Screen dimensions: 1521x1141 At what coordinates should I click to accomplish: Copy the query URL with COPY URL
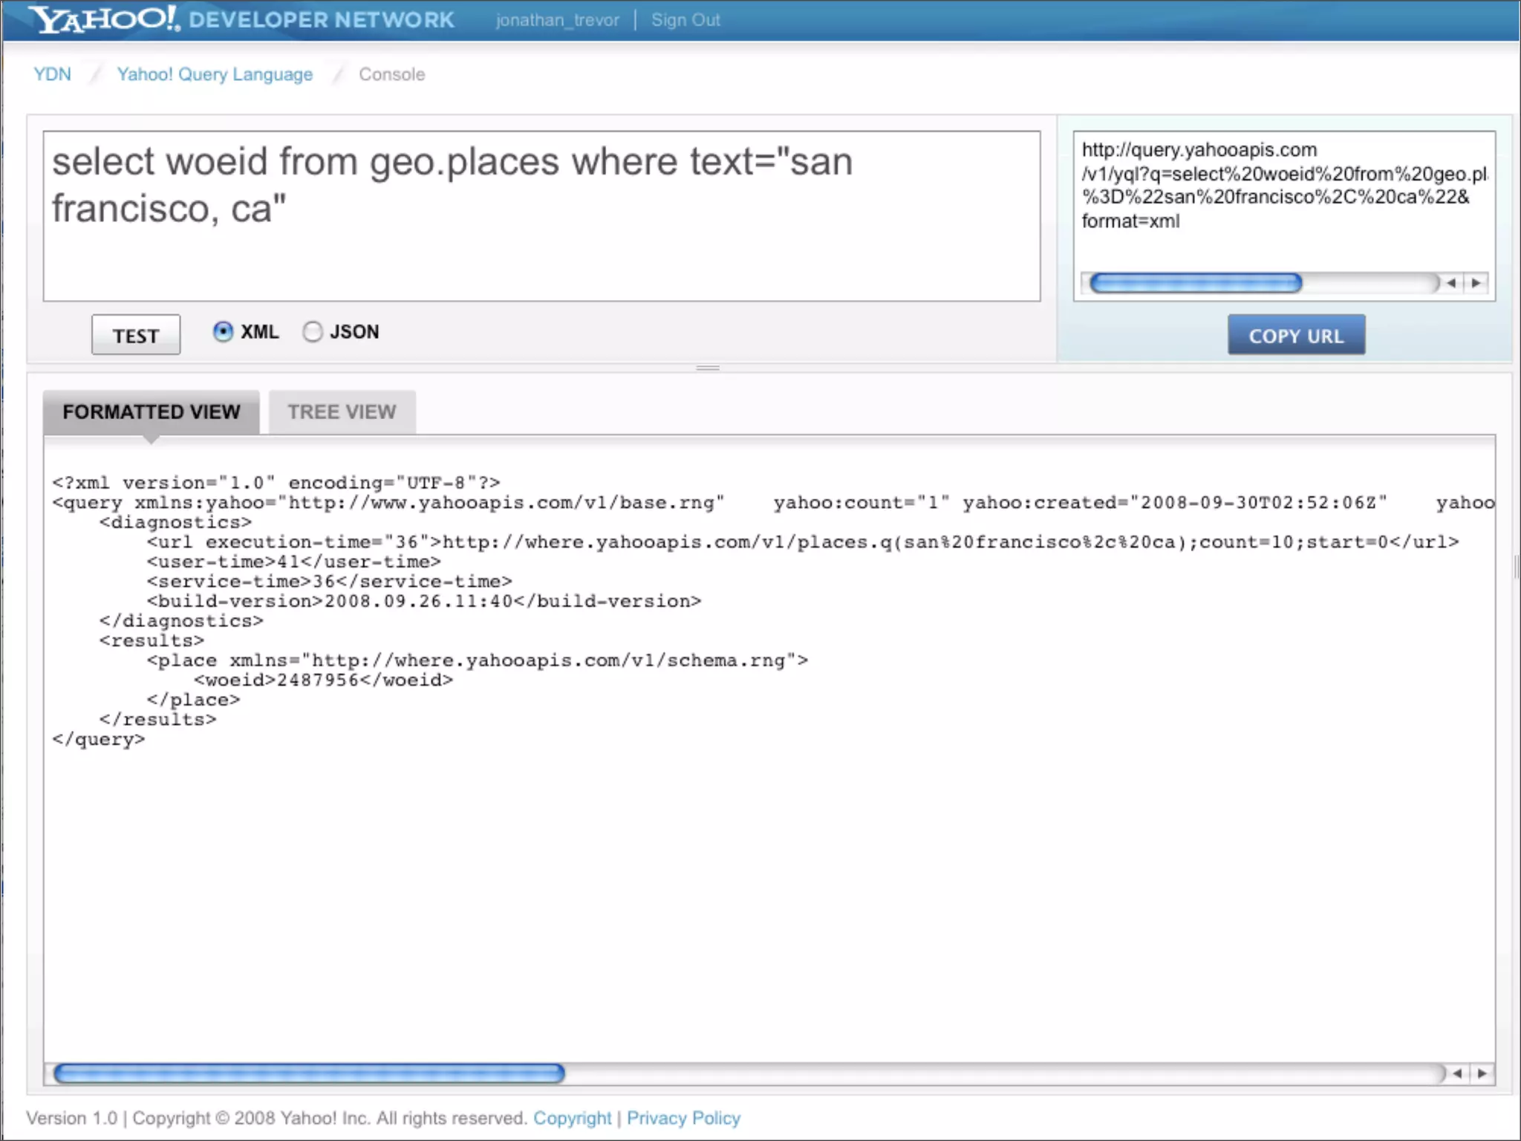[x=1296, y=335]
